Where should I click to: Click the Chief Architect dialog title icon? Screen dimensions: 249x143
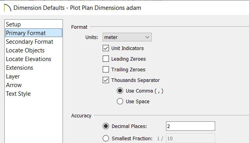click(x=7, y=8)
